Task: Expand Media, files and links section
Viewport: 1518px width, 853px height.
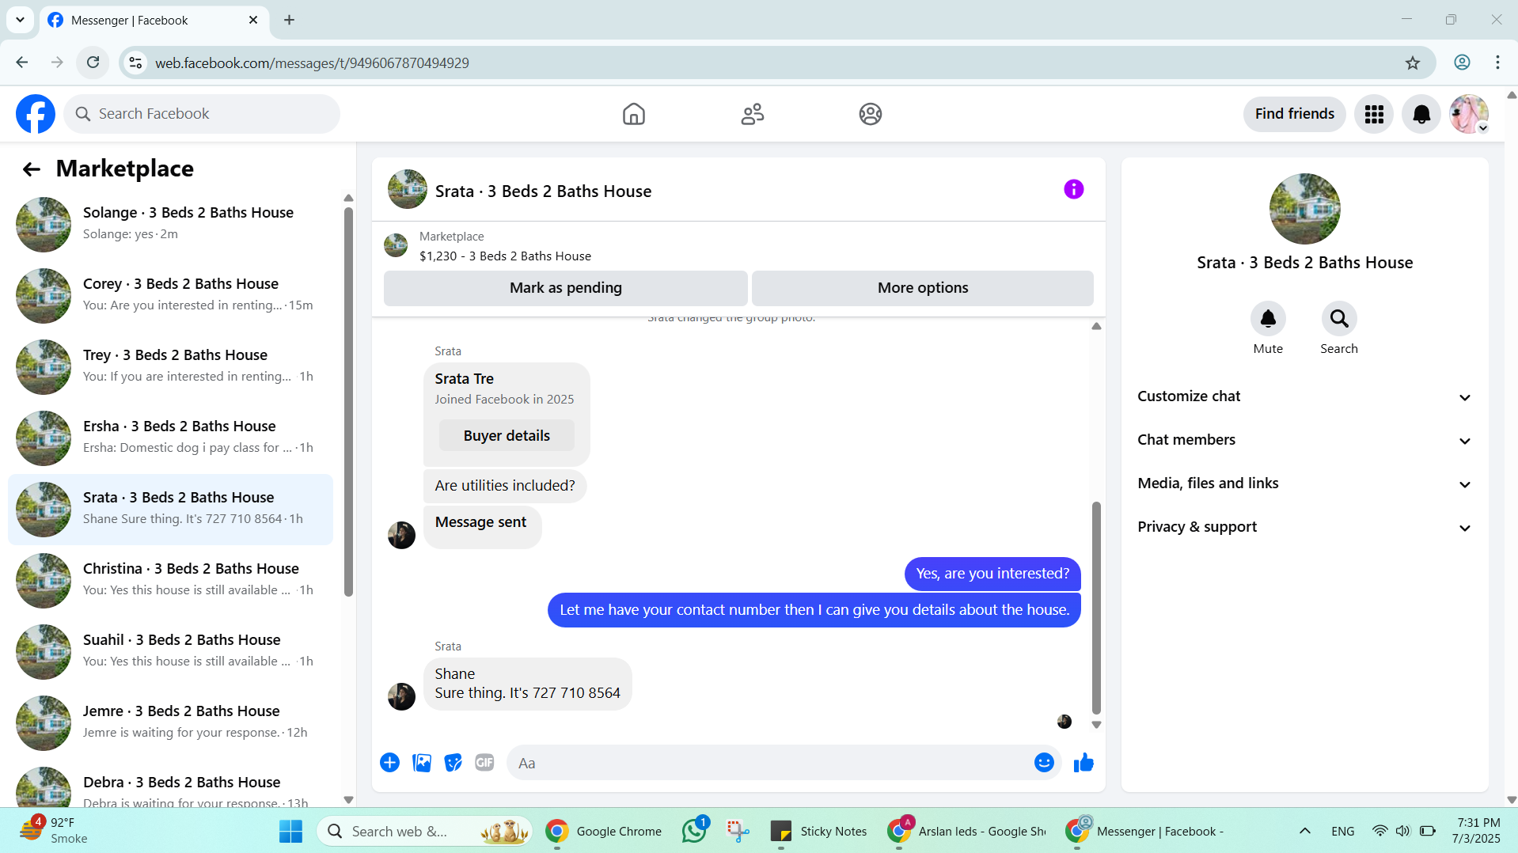Action: pos(1304,483)
